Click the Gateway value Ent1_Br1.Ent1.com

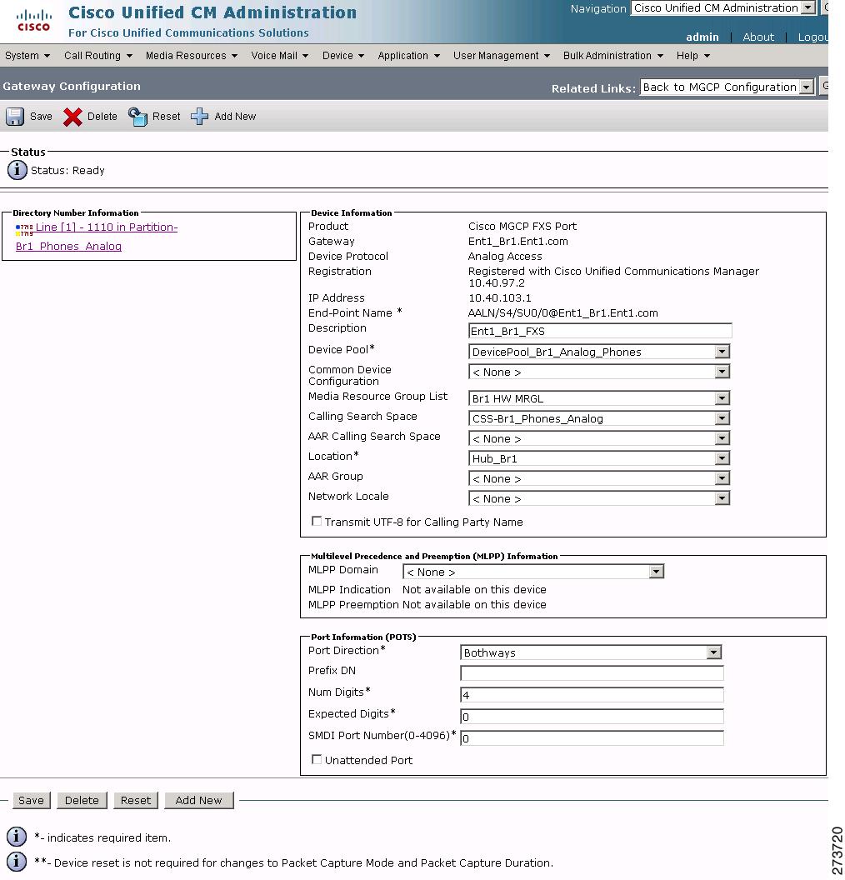click(517, 242)
